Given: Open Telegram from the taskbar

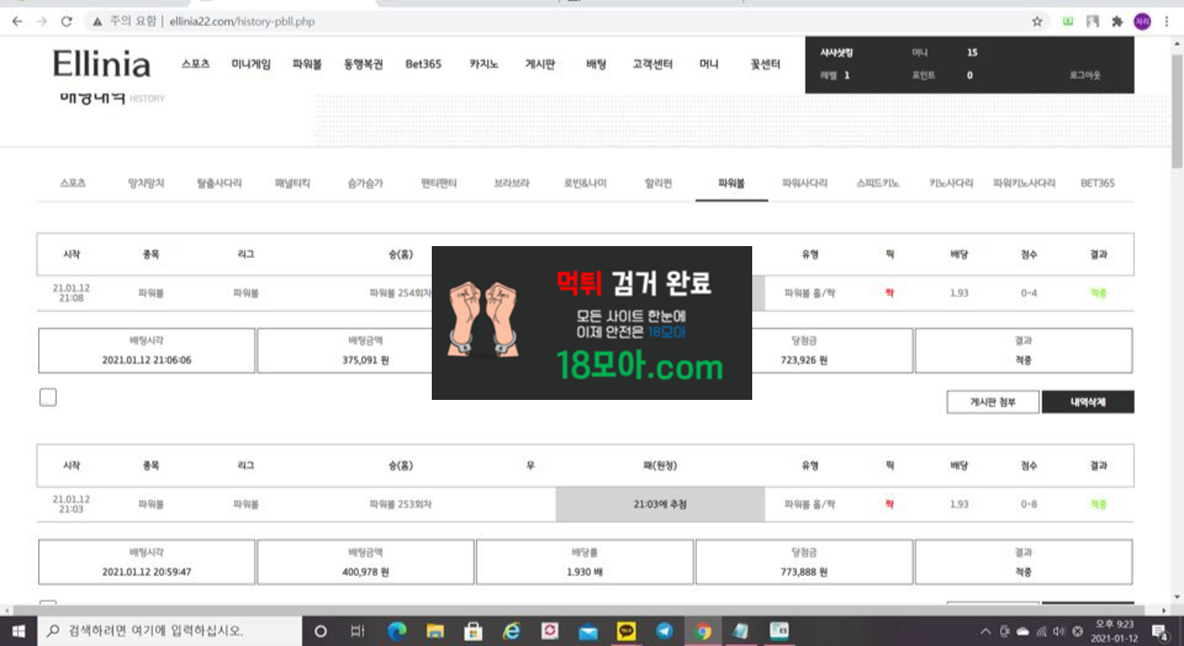Looking at the screenshot, I should (665, 631).
